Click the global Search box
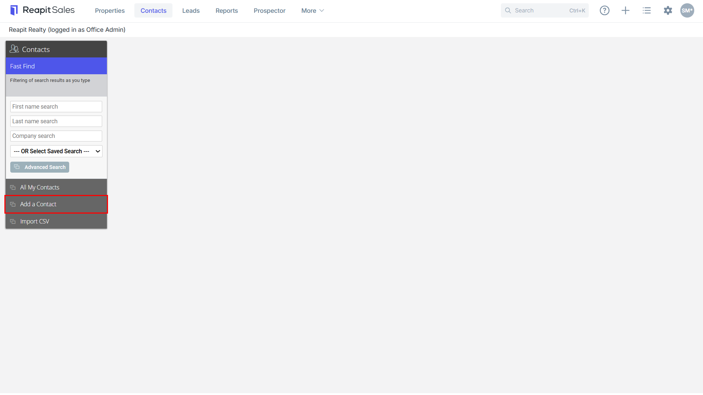Screen dimensions: 703x395 coord(545,11)
